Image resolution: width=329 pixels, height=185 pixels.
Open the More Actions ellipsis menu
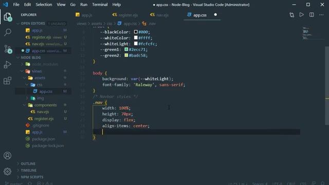click(x=321, y=15)
